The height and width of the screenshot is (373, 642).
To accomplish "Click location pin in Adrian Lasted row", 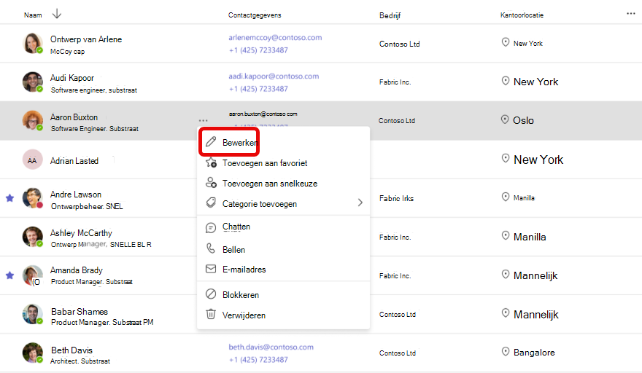I will click(506, 158).
